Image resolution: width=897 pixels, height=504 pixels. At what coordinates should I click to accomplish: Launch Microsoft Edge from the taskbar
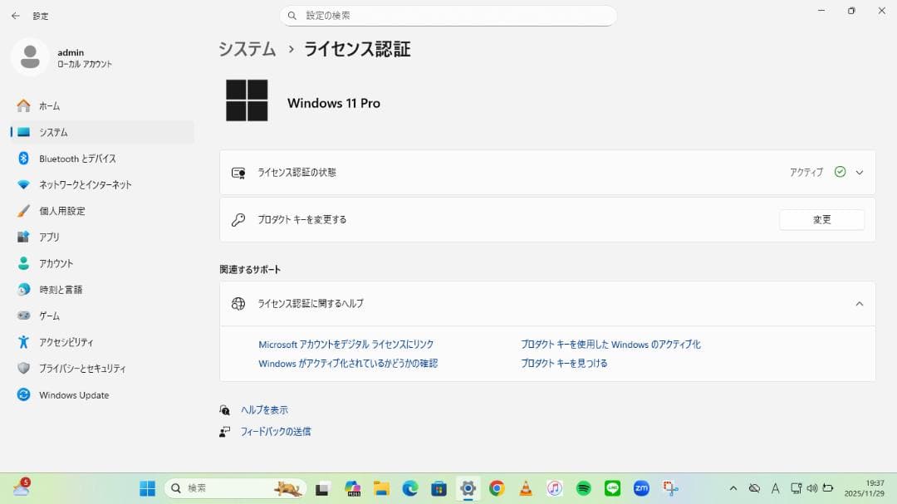410,488
